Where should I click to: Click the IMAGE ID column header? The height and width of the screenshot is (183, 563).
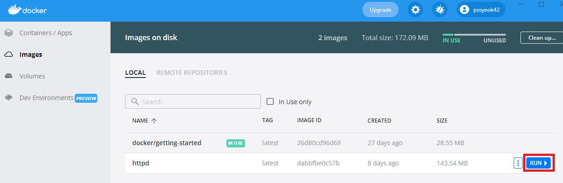309,120
